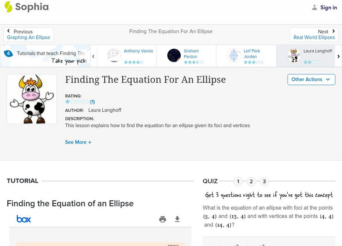342x246 pixels.
Task: Click the Sophia logo
Action: 26,7
